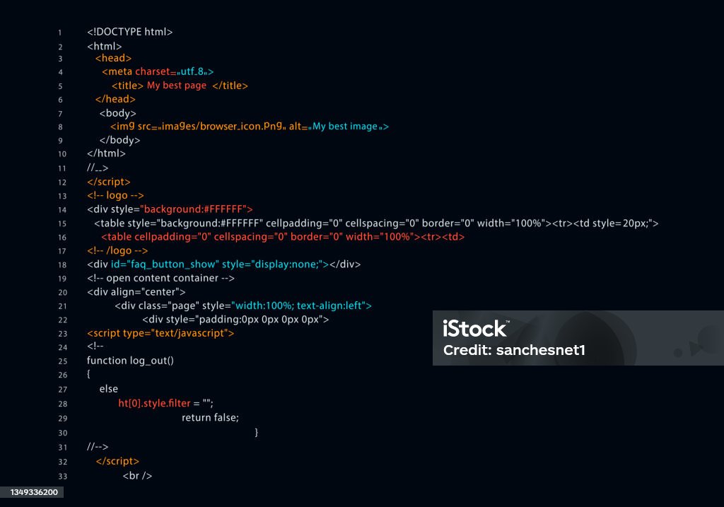Click line number 33 in the gutter
The image size is (724, 507).
click(63, 477)
